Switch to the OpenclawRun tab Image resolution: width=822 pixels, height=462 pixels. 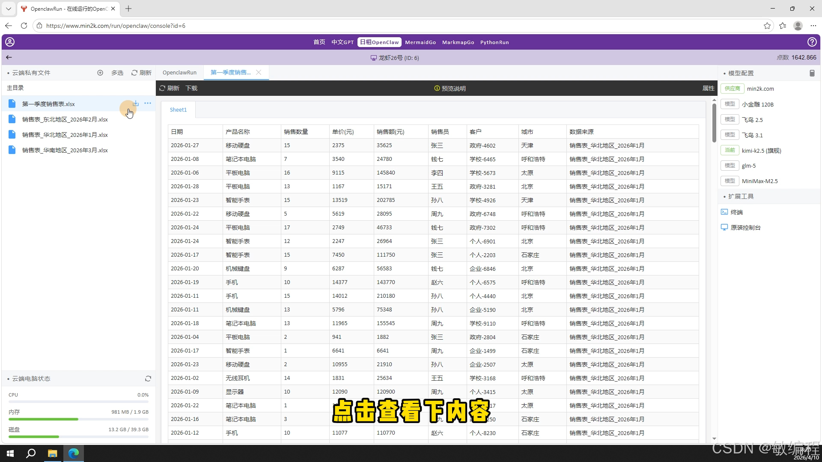tap(179, 73)
